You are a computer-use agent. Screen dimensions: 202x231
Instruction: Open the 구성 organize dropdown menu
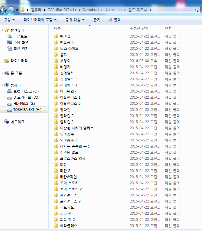(9, 20)
